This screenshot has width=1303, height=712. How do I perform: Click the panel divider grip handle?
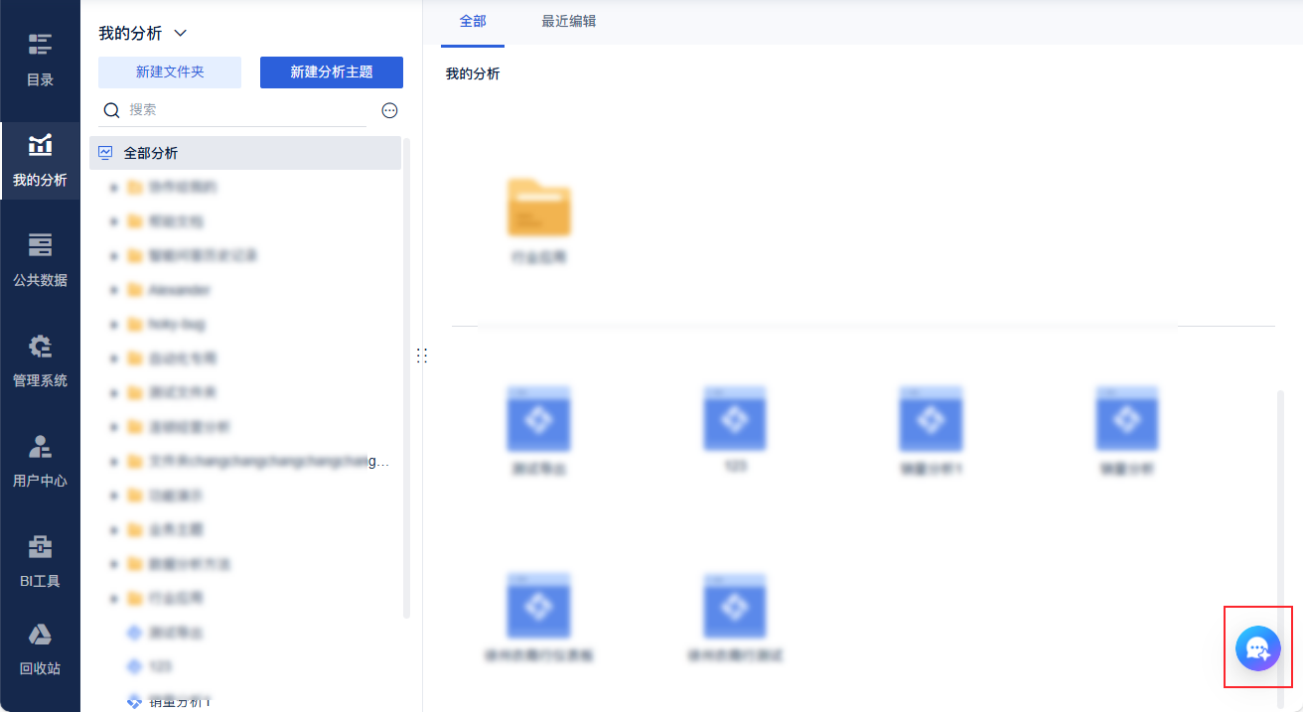pos(422,356)
